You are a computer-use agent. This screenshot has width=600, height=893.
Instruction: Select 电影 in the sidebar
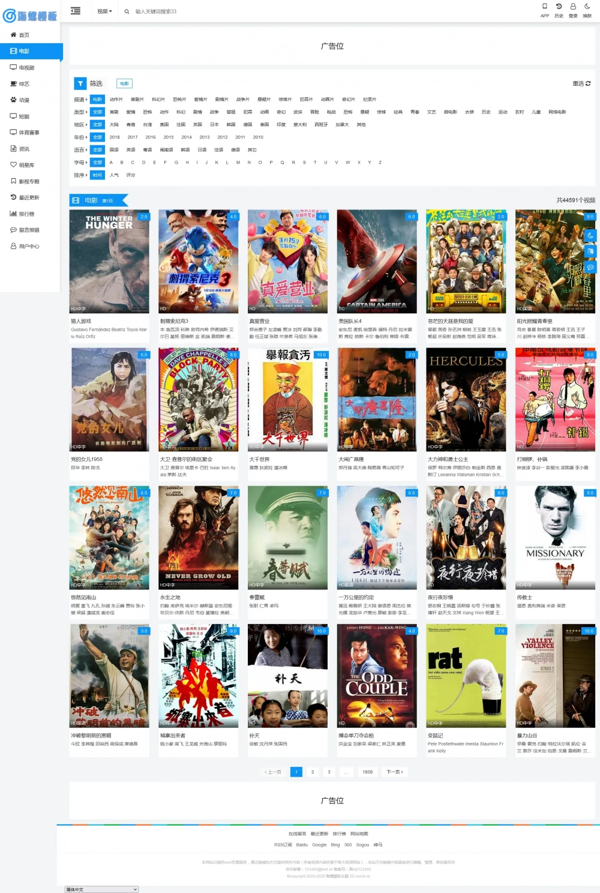(x=30, y=51)
